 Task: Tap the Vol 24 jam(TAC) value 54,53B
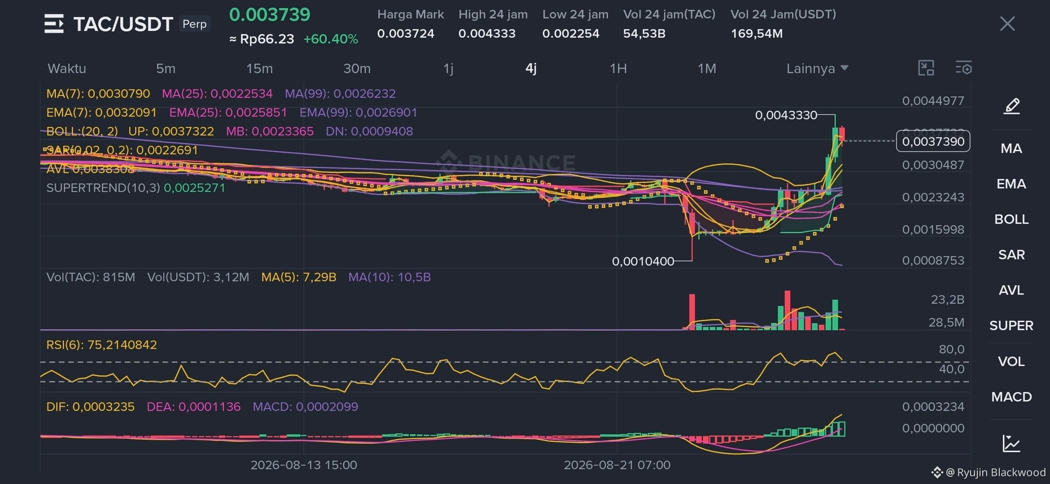pyautogui.click(x=644, y=34)
